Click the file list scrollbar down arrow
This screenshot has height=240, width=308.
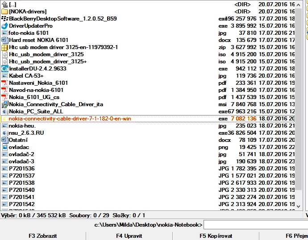click(x=299, y=207)
